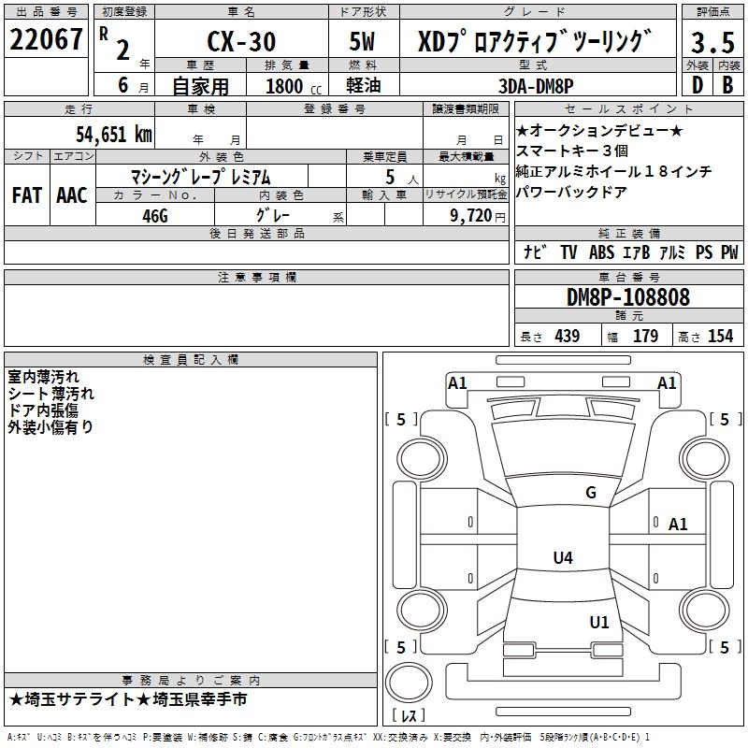Image resolution: width=748 pixels, height=748 pixels.
Task: Click spare tire circle in diagram
Action: pyautogui.click(x=409, y=683)
